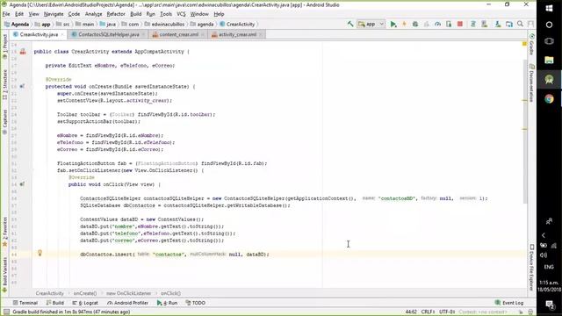
Task: Open the Windows Start button
Action: [x=549, y=8]
